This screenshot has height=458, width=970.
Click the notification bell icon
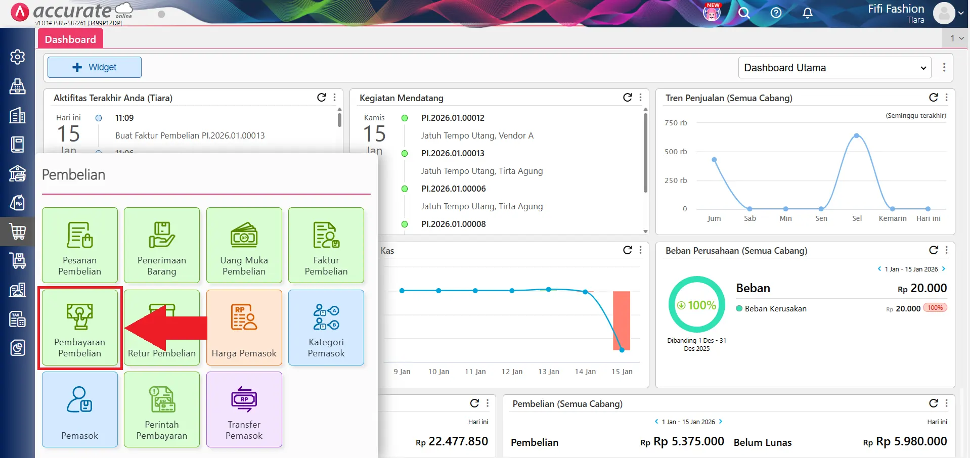[x=807, y=13]
